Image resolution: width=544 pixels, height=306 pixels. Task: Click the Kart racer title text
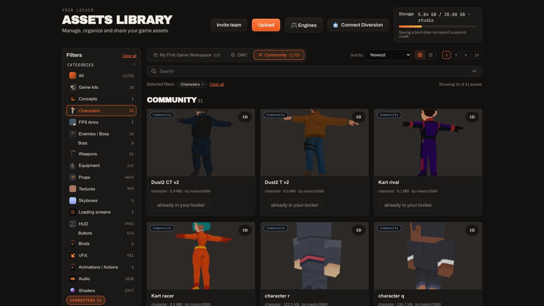point(163,296)
